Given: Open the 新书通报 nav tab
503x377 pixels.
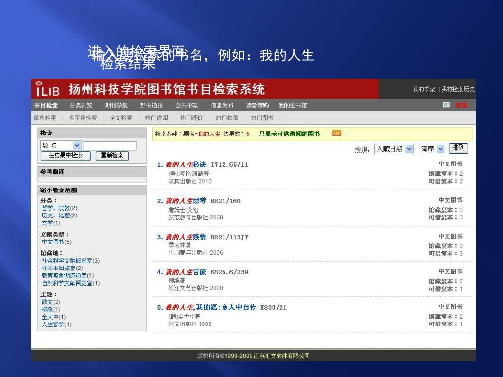Looking at the screenshot, I should point(151,105).
